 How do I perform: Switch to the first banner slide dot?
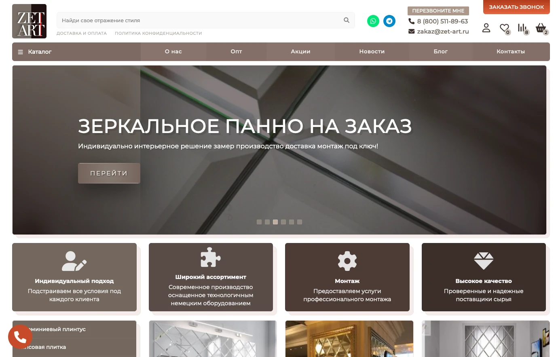tap(259, 222)
